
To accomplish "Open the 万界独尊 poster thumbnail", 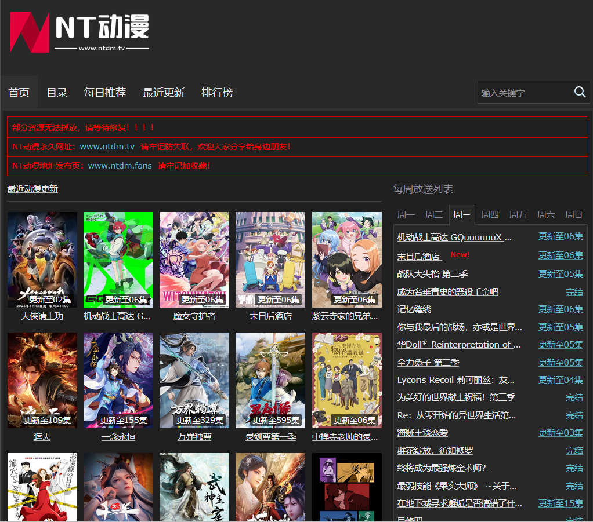I will click(194, 380).
